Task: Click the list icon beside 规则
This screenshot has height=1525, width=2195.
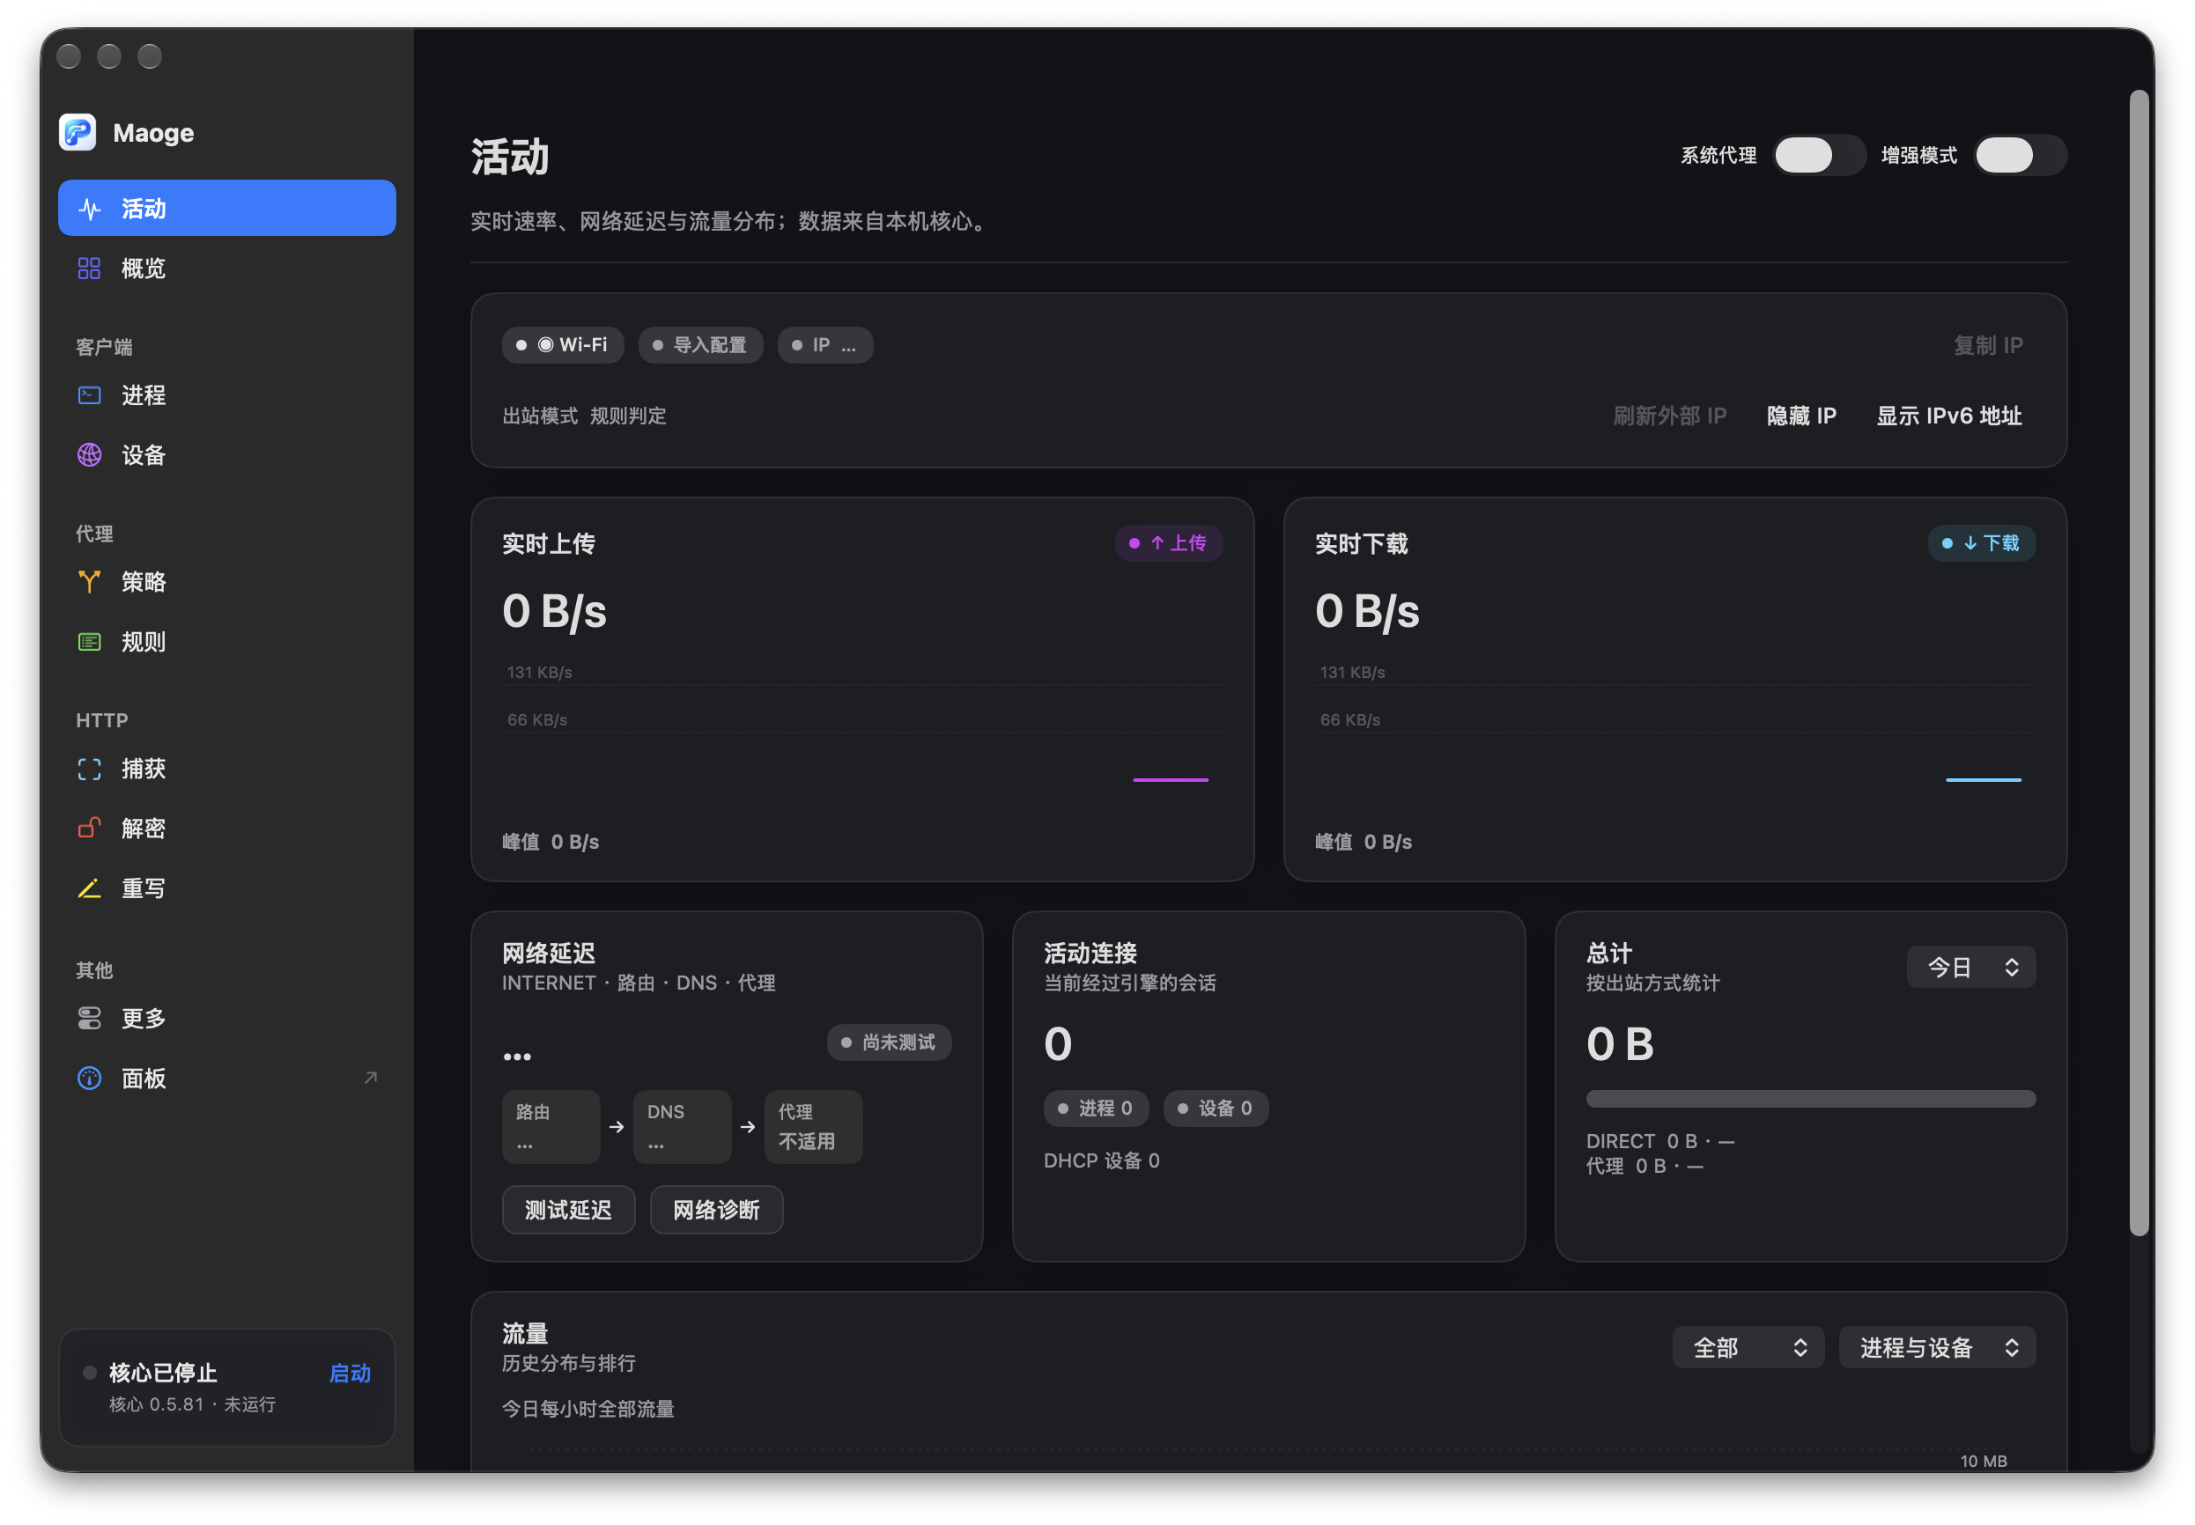Action: pyautogui.click(x=89, y=641)
